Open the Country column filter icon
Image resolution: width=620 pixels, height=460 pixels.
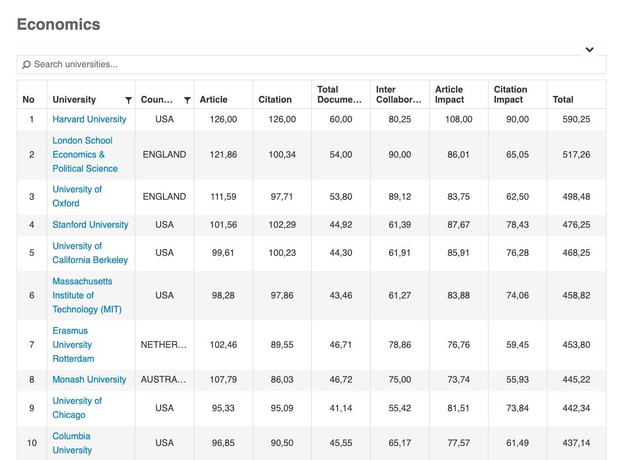pos(187,100)
